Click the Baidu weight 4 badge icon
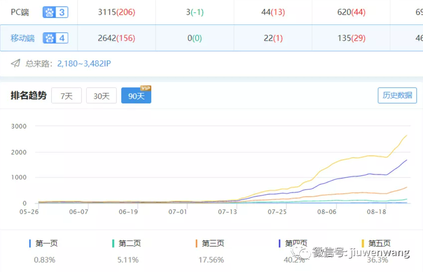This screenshot has width=423, height=272. tap(55, 38)
